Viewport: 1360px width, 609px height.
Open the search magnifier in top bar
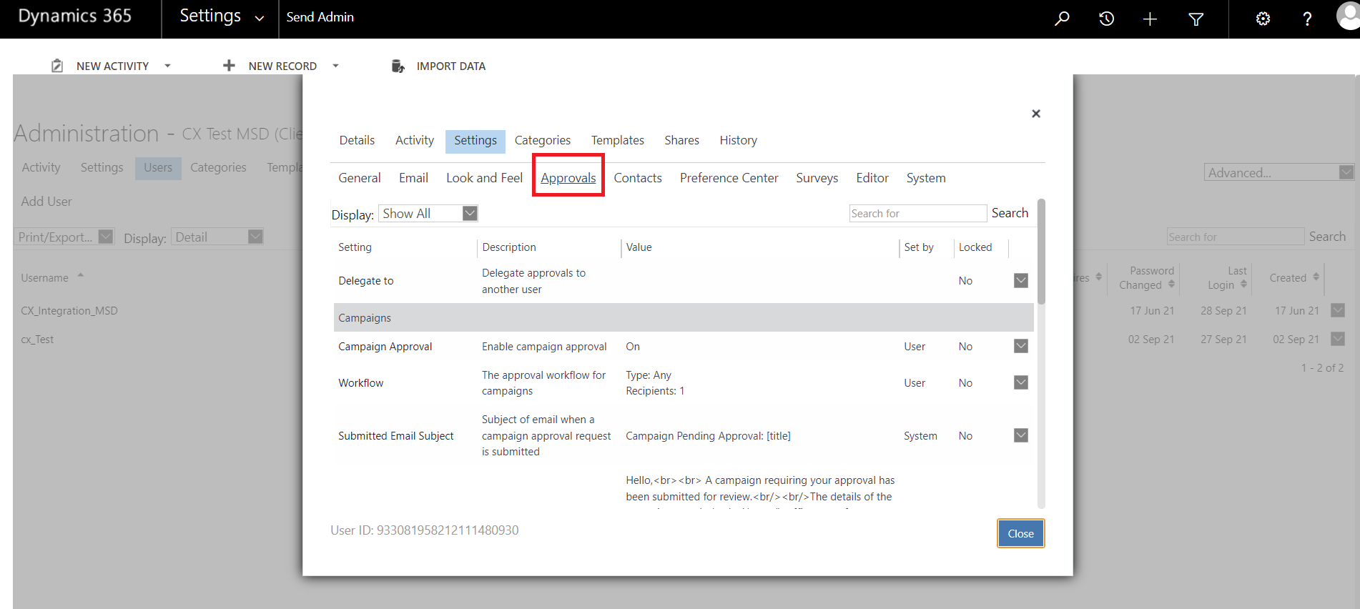pos(1062,19)
